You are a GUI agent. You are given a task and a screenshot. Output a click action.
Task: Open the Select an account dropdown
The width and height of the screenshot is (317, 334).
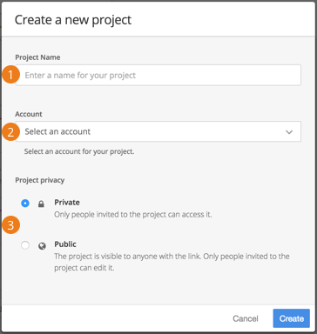[158, 131]
